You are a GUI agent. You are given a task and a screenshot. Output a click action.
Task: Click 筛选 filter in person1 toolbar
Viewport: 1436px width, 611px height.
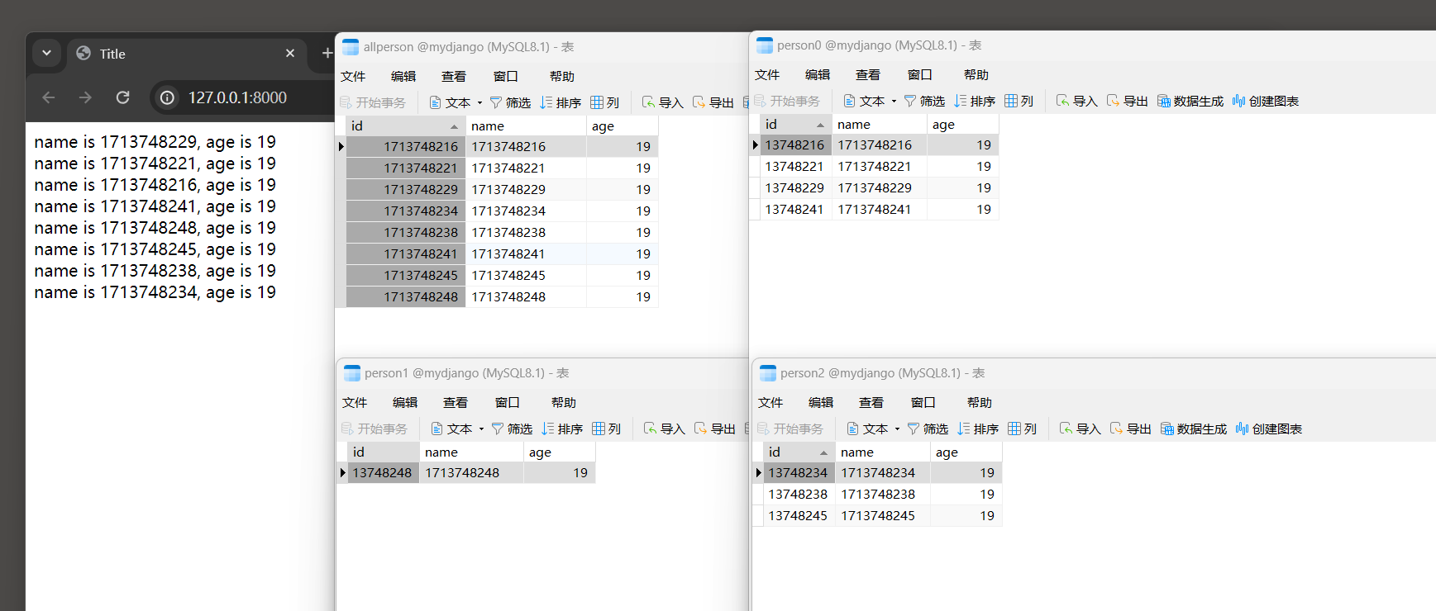point(512,429)
